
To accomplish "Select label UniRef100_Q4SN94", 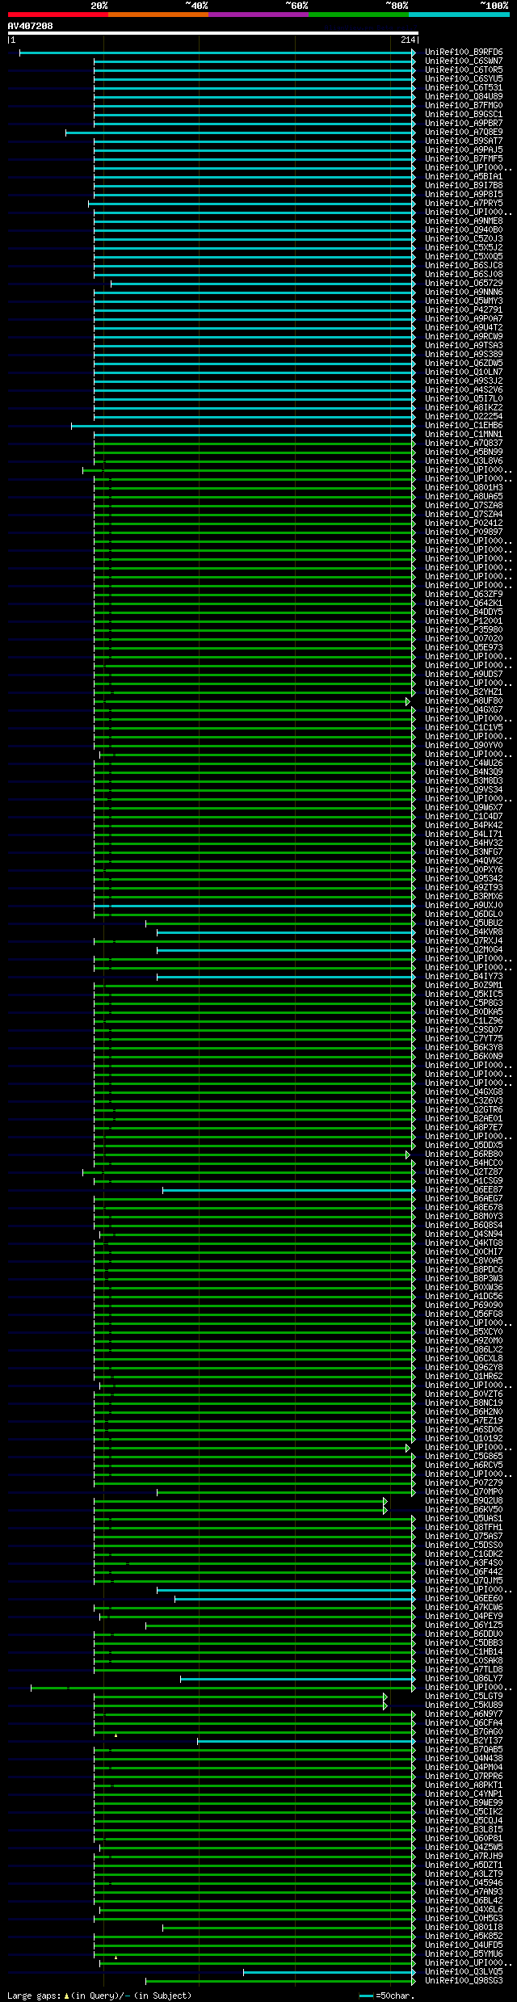I will point(464,1234).
